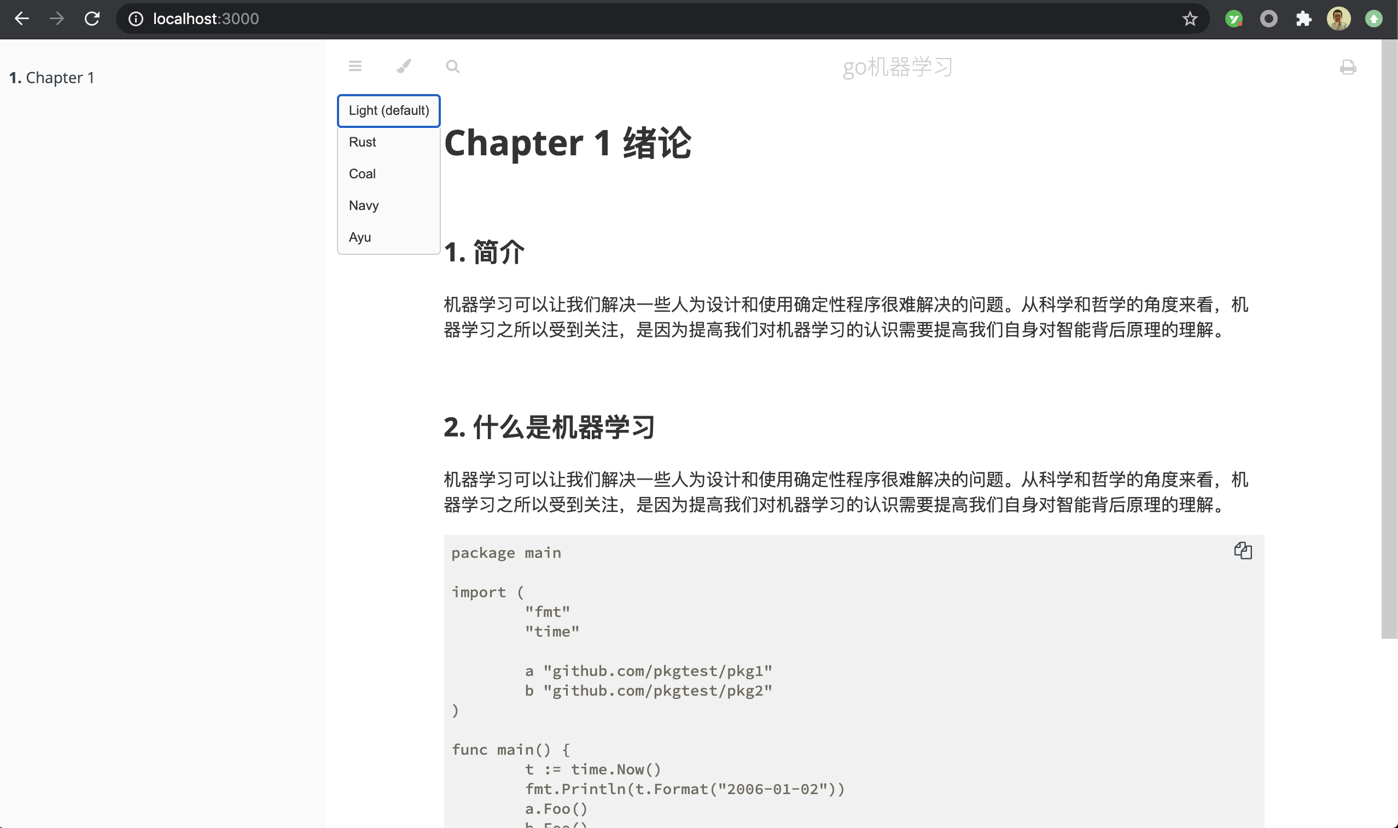Bookmark this page with the star icon

(x=1190, y=19)
